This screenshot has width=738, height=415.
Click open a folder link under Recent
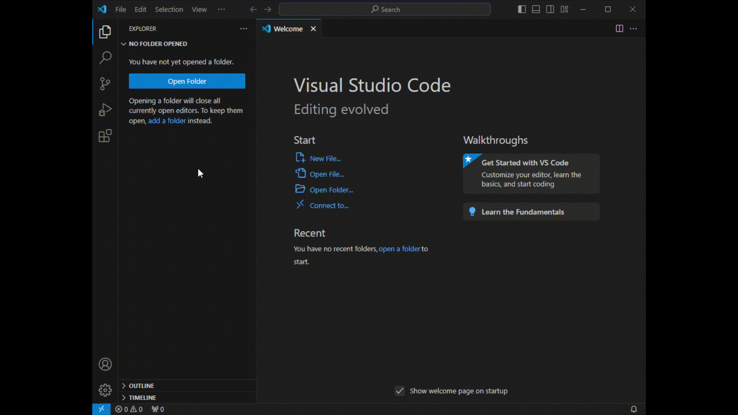click(399, 249)
